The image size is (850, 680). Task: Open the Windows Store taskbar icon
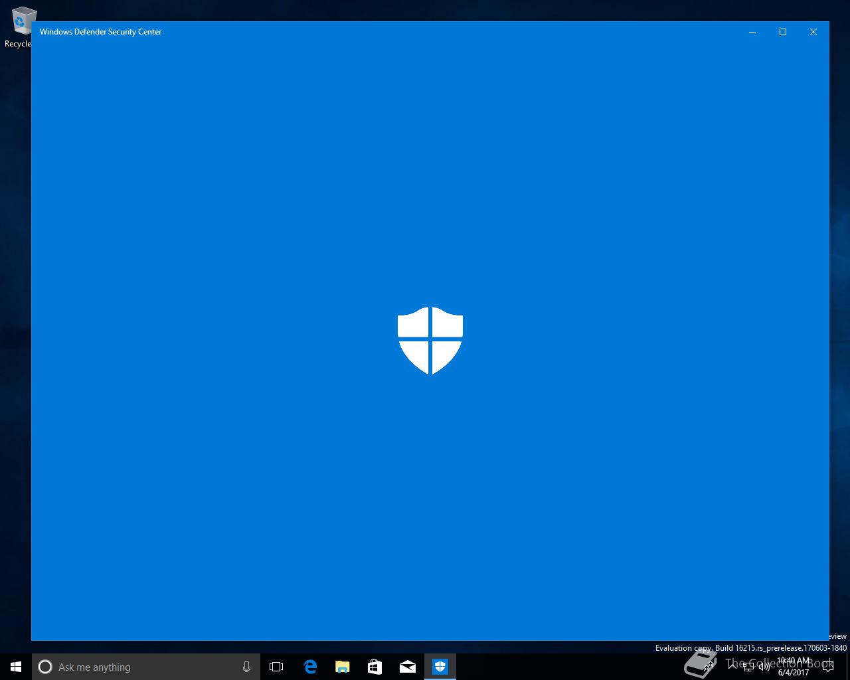[x=375, y=667]
